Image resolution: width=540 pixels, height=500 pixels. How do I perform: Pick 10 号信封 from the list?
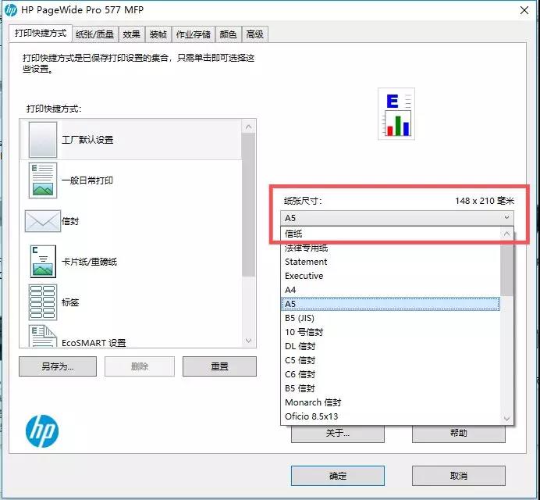coord(391,332)
